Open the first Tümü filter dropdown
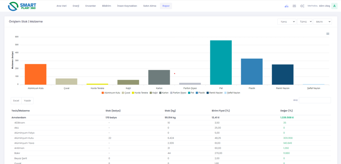Viewport: 341px width, 164px height. click(287, 22)
